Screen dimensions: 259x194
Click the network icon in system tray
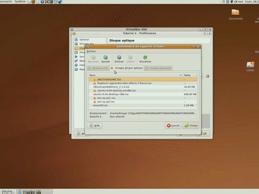232,2
